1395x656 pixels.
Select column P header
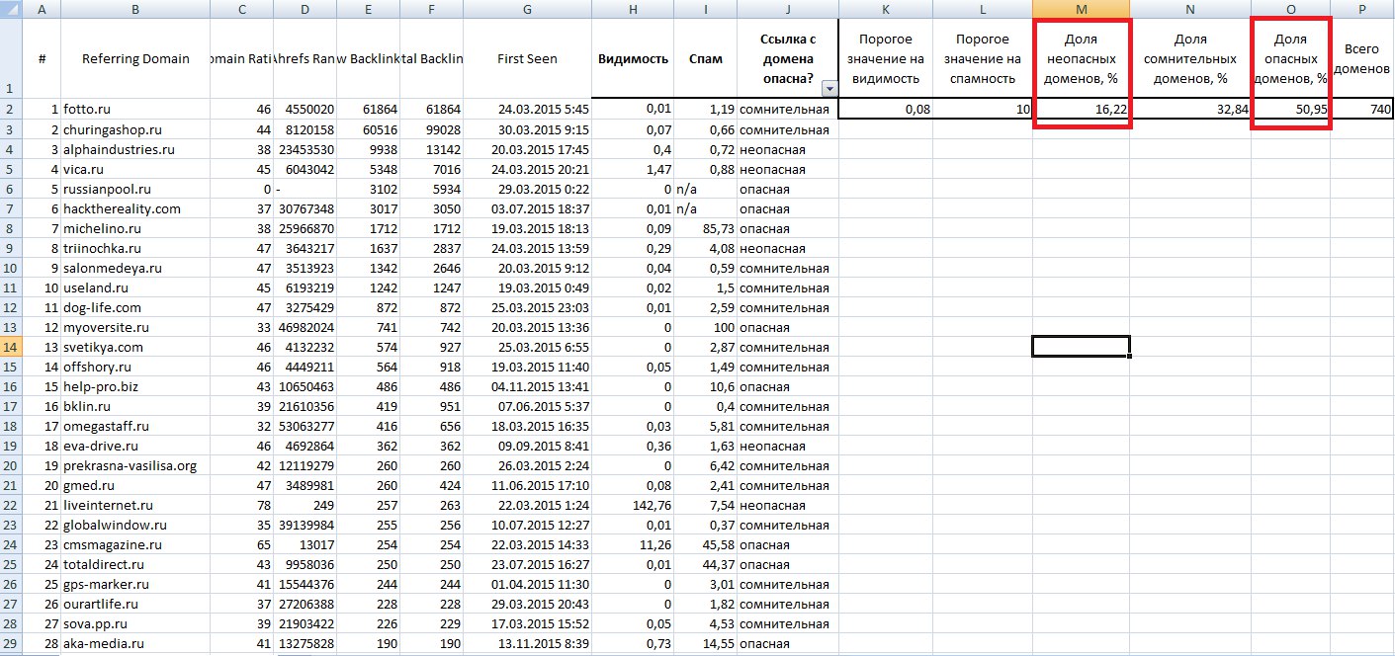click(x=1362, y=9)
